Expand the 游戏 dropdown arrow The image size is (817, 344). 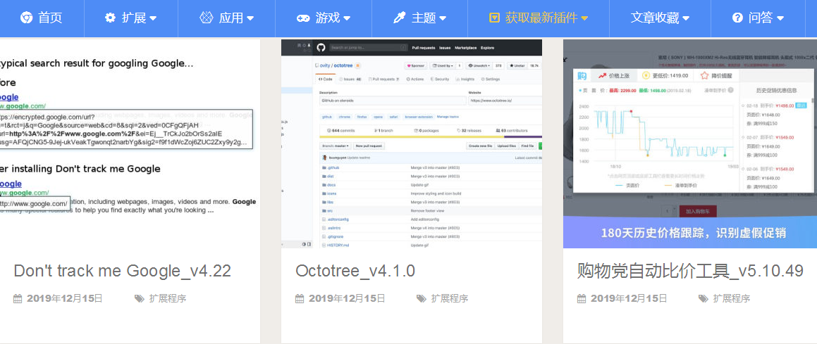point(347,19)
